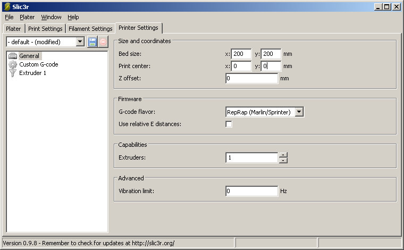Click the RepRap (Marlin/Sprinter) combo box
This screenshot has width=404, height=250.
pos(265,112)
